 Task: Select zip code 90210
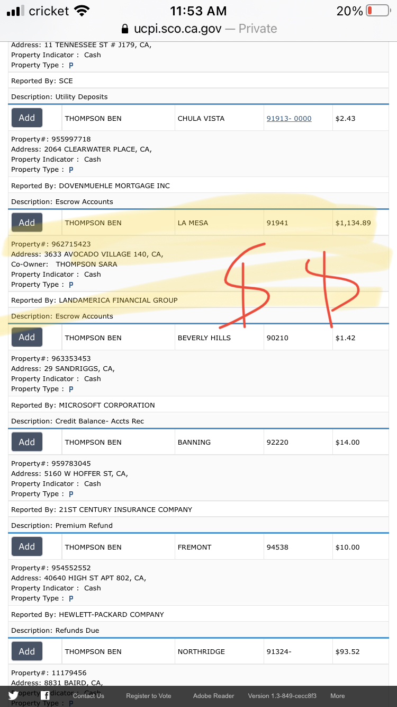pyautogui.click(x=277, y=338)
